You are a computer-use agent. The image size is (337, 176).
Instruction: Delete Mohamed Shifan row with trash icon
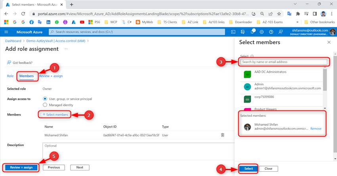(222, 135)
